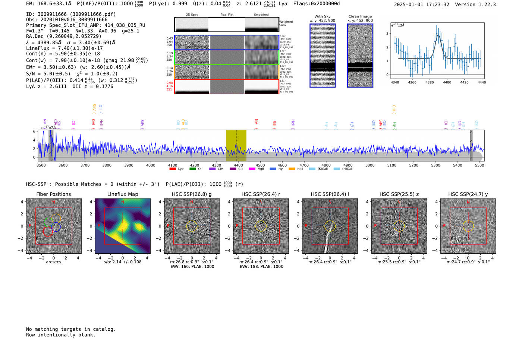Click the dashed red fiber circle
This screenshot has height=355, width=522.
47,231
